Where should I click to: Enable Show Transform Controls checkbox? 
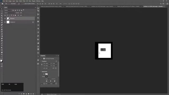point(24,4)
